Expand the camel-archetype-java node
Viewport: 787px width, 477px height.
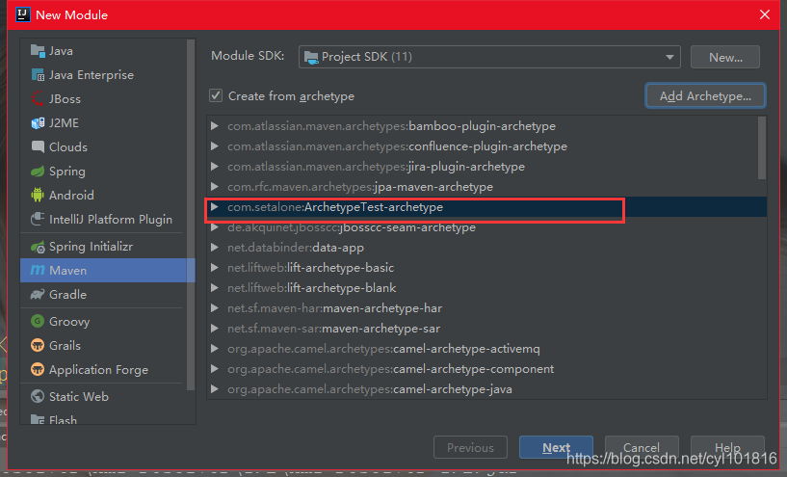coord(215,388)
